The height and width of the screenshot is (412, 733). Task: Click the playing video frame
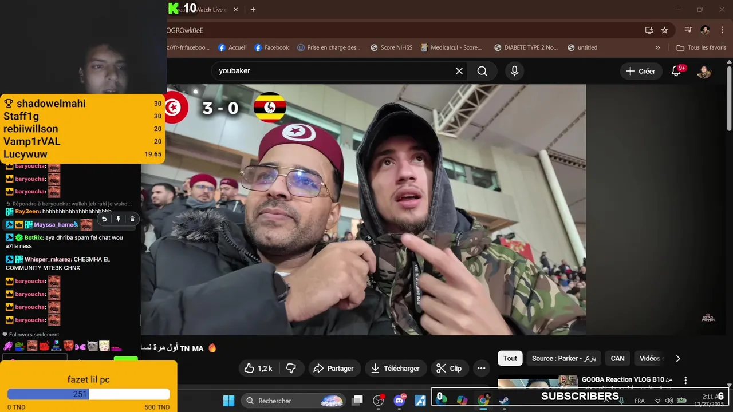363,209
